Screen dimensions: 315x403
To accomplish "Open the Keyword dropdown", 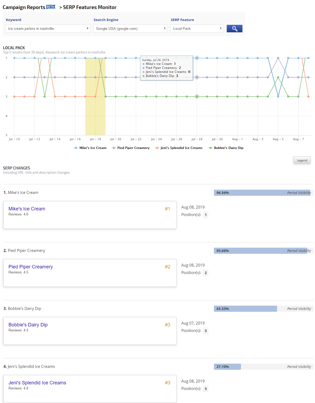I will click(x=48, y=28).
